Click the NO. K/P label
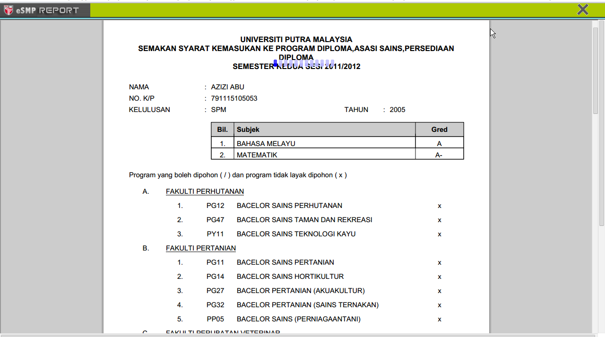Screen dimensions: 605x337 point(142,98)
